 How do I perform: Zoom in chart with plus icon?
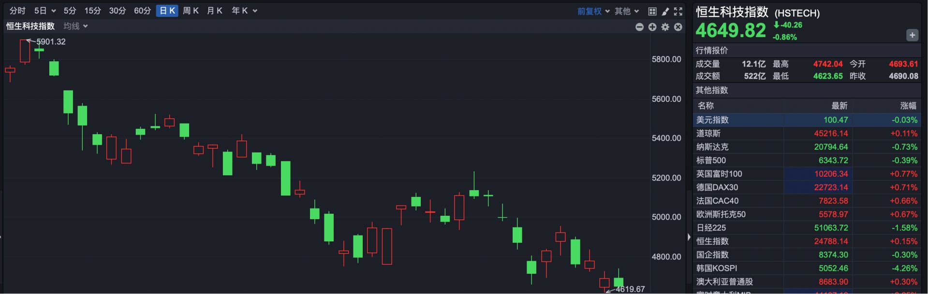pyautogui.click(x=652, y=27)
